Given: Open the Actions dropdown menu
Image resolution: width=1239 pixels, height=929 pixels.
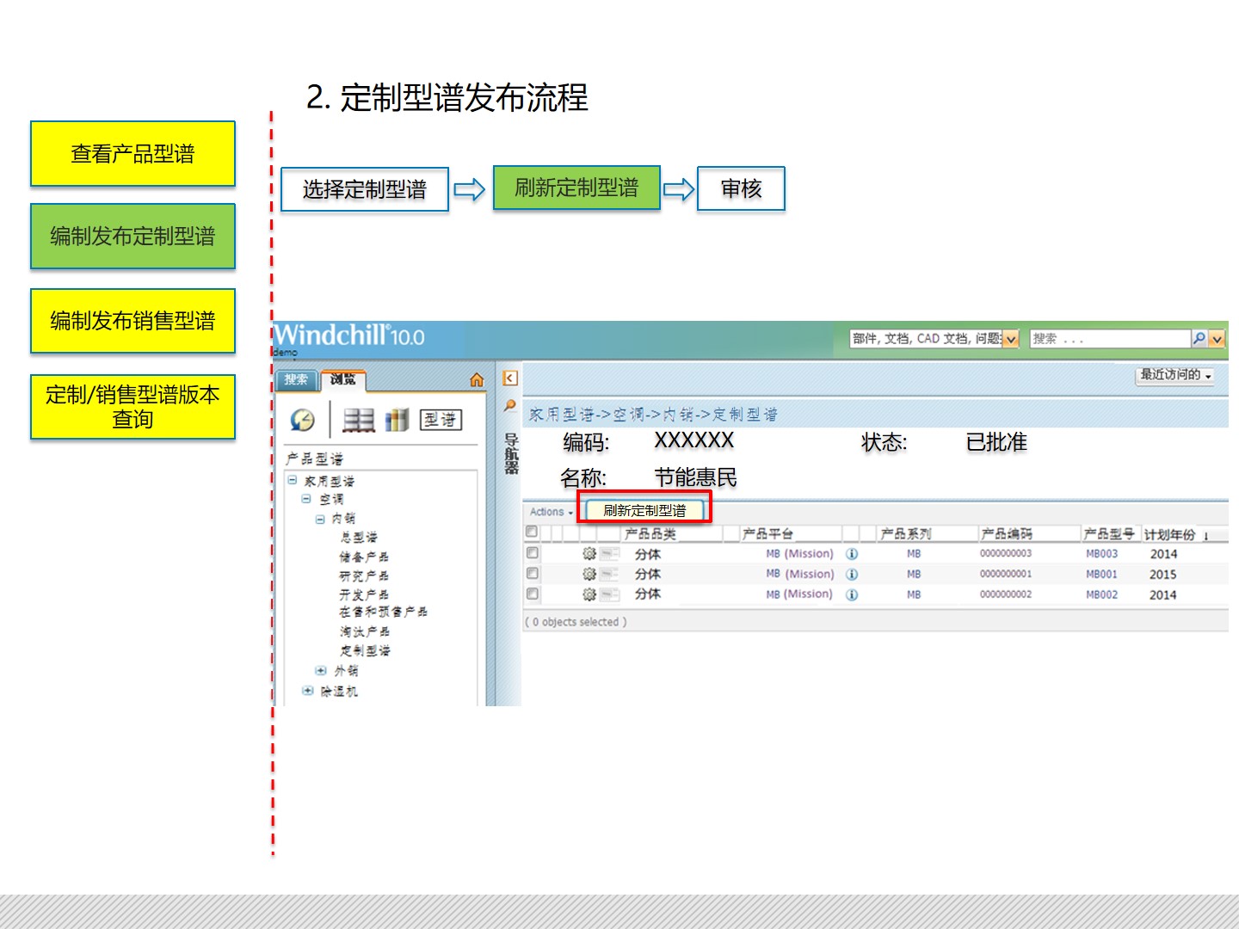Looking at the screenshot, I should 551,512.
